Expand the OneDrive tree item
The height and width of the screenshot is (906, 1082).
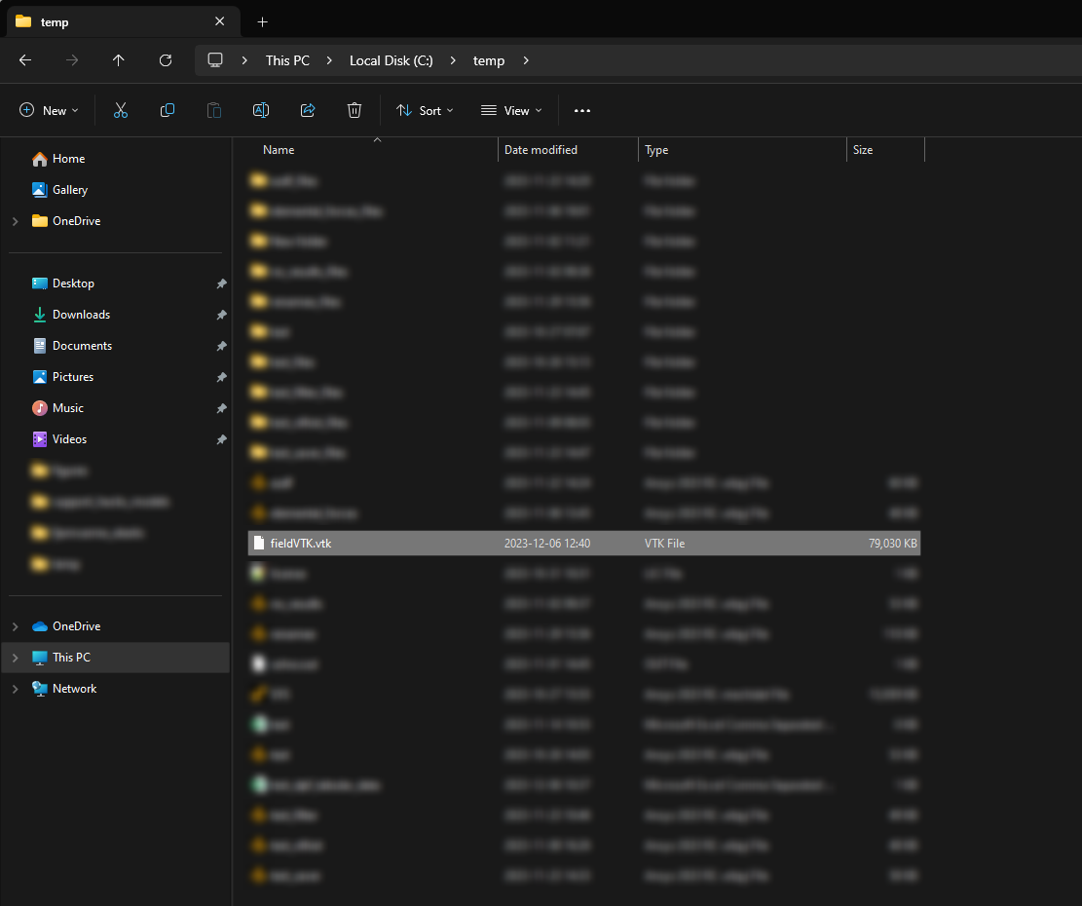pos(15,220)
